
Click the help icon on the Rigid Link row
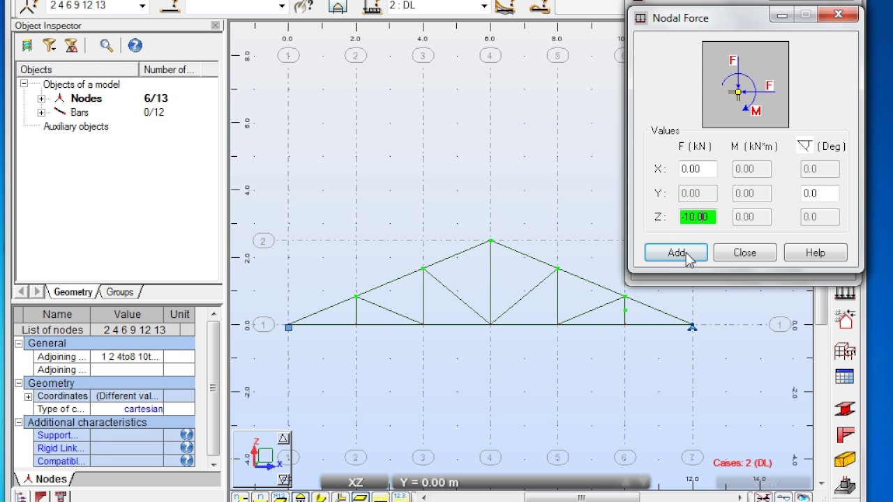[186, 448]
